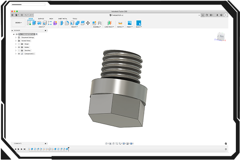Viewport: 240px width, 160px height.
Task: Click the Select cursor tool icon
Action: pyautogui.click(x=139, y=23)
